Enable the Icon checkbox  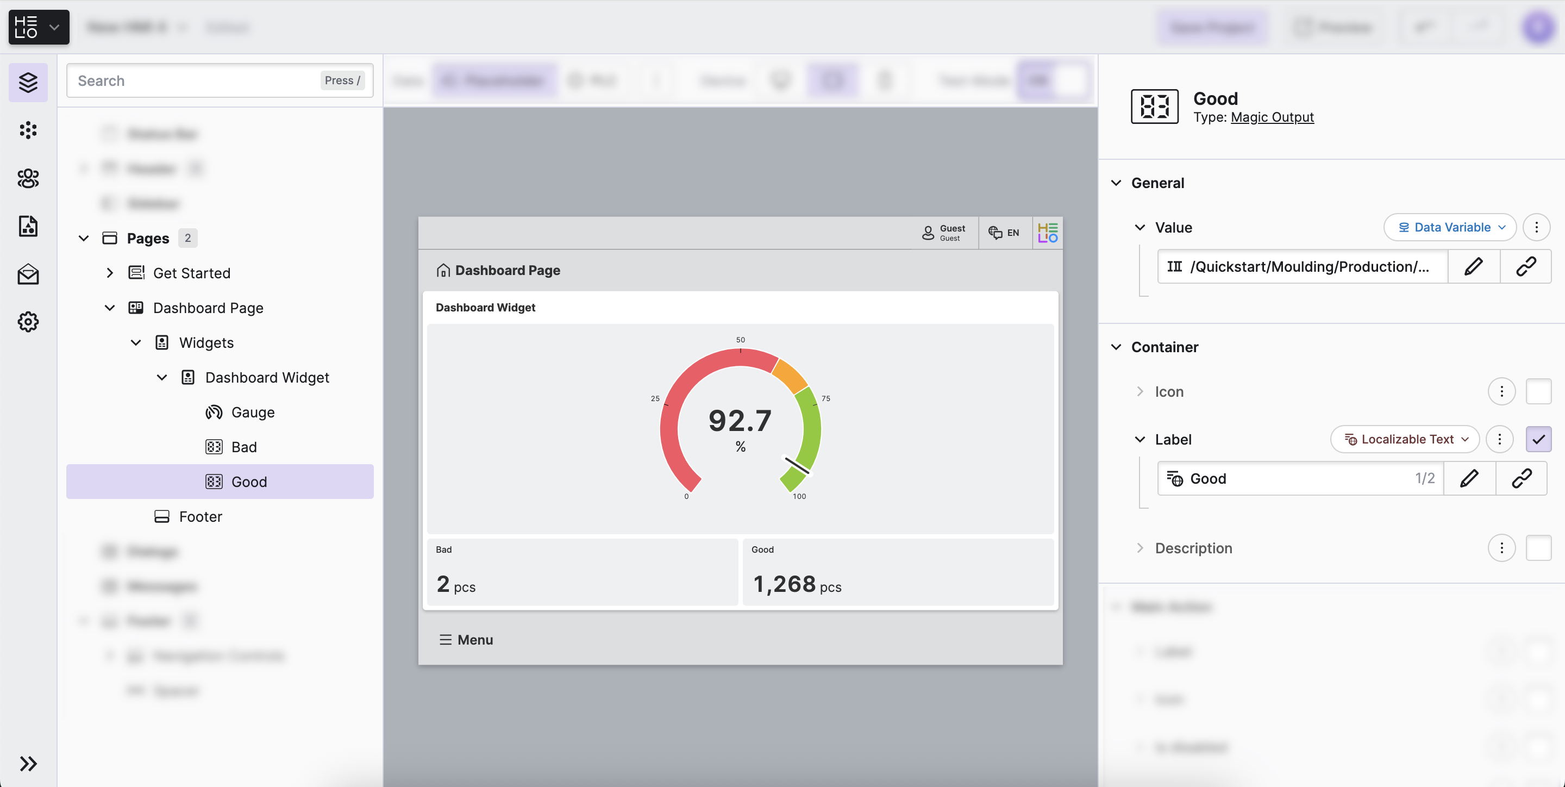pyautogui.click(x=1538, y=391)
